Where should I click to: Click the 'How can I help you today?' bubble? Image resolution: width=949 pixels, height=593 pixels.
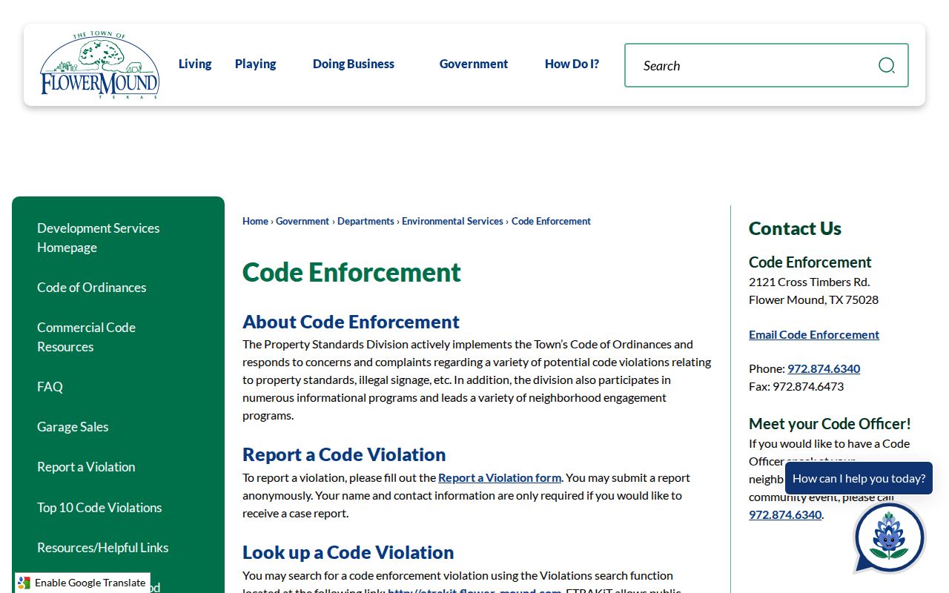[x=859, y=478]
